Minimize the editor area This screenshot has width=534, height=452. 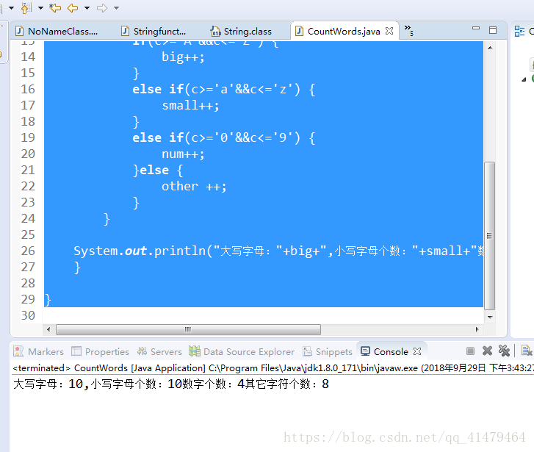[476, 28]
